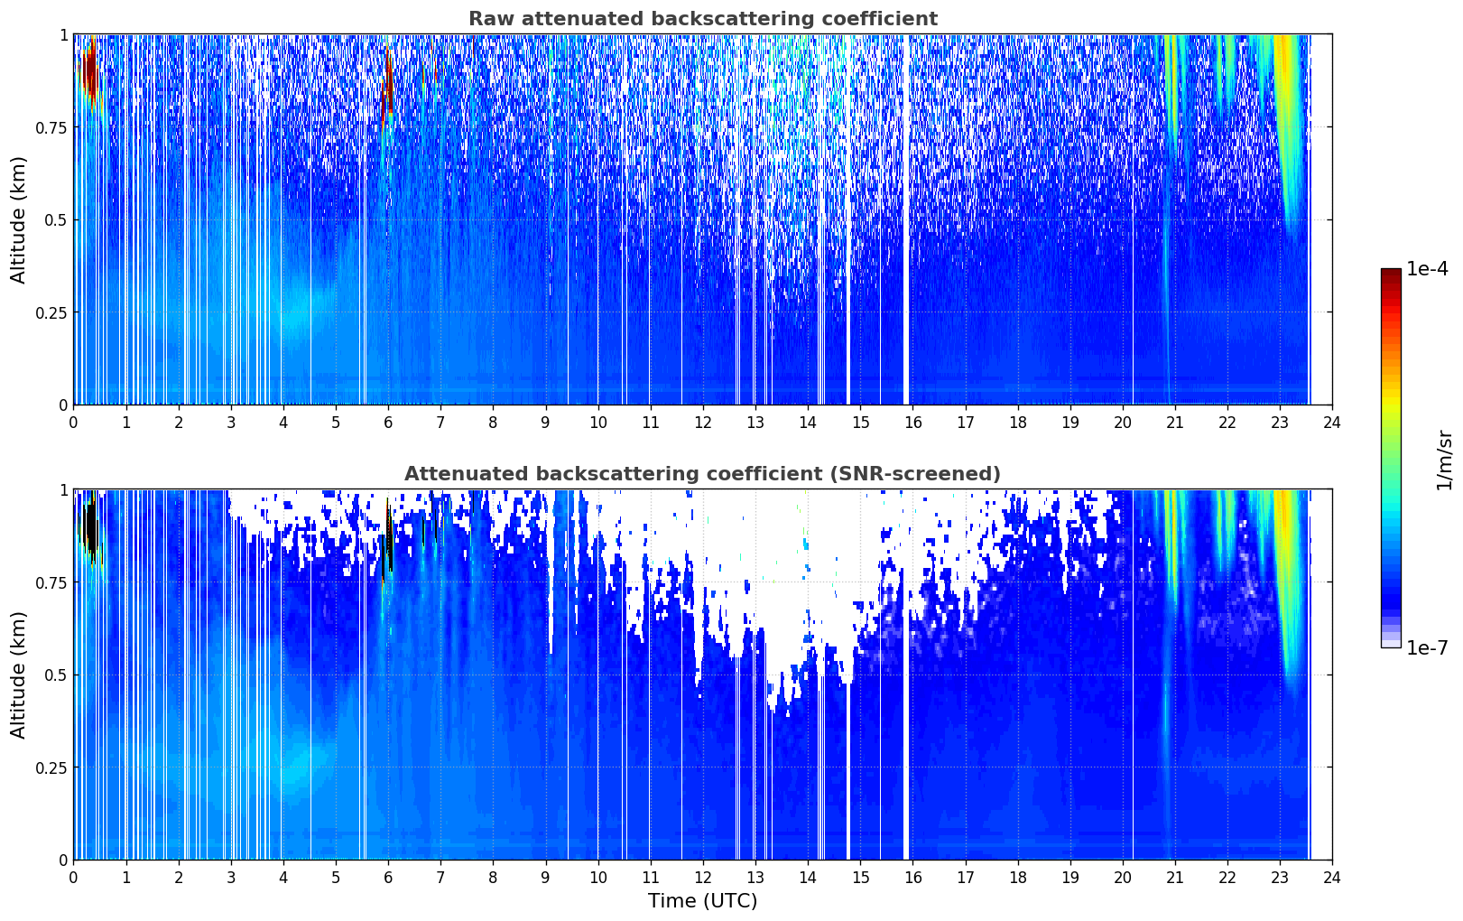Image resolution: width=1463 pixels, height=921 pixels.
Task: Click the 23 hour tick on bottom plot
Action: pyautogui.click(x=1280, y=877)
